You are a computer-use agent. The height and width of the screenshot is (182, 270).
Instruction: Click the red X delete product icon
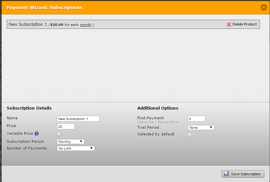(229, 24)
